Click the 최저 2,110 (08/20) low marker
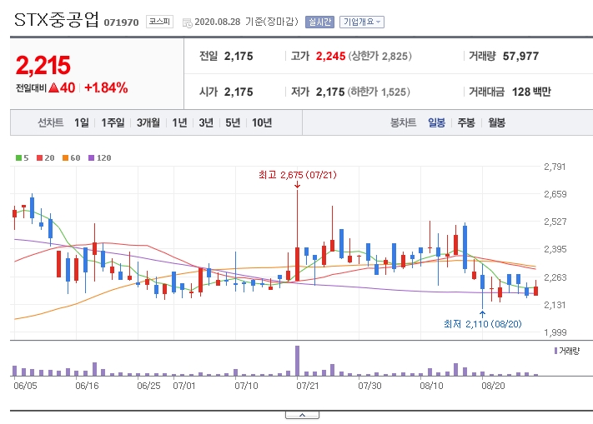The height and width of the screenshot is (424, 593). [482, 324]
